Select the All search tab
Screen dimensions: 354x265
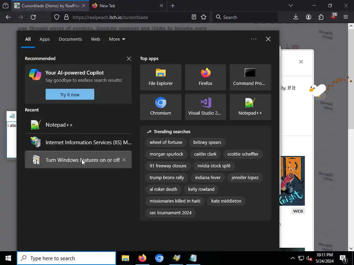pos(28,39)
